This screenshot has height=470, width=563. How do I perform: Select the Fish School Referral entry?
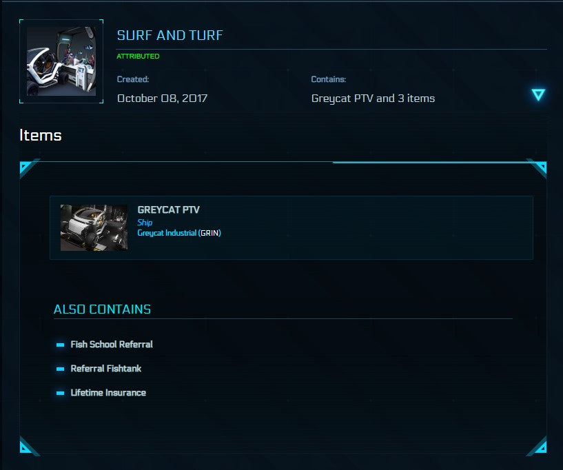[112, 345]
